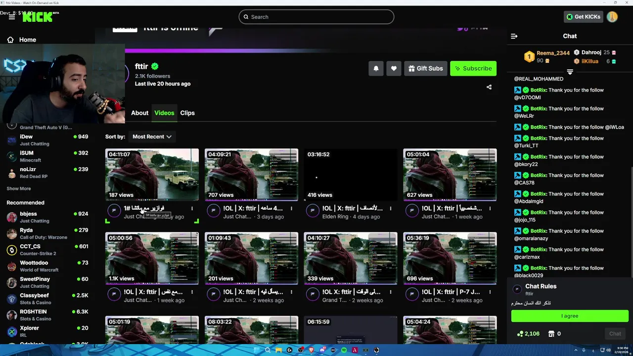Image resolution: width=633 pixels, height=356 pixels.
Task: Show hidden icons in the system tray
Action: [x=576, y=350]
